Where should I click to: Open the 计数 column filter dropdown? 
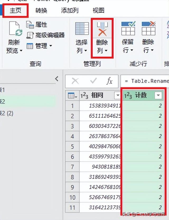coord(158,95)
